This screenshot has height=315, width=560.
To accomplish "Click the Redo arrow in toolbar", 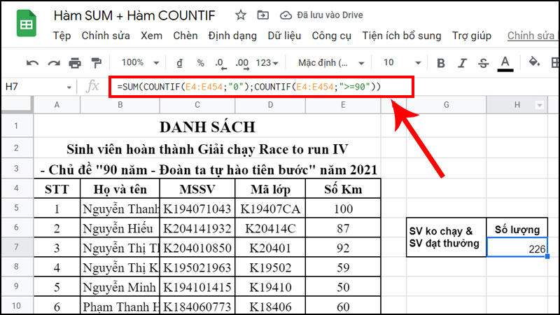I will (x=53, y=62).
